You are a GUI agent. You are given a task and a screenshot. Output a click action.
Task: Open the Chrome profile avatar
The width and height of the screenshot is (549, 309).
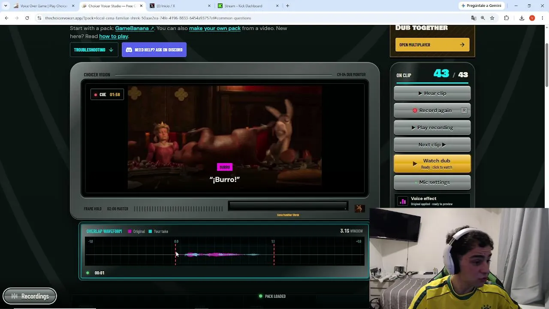(x=532, y=18)
